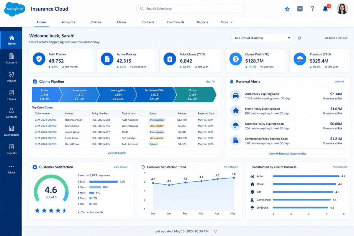This screenshot has height=236, width=354.
Task: Open the Claims tab in top navigation
Action: [122, 22]
